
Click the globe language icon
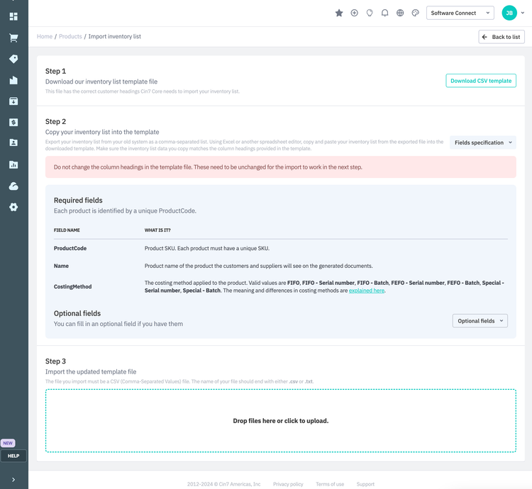pos(400,13)
